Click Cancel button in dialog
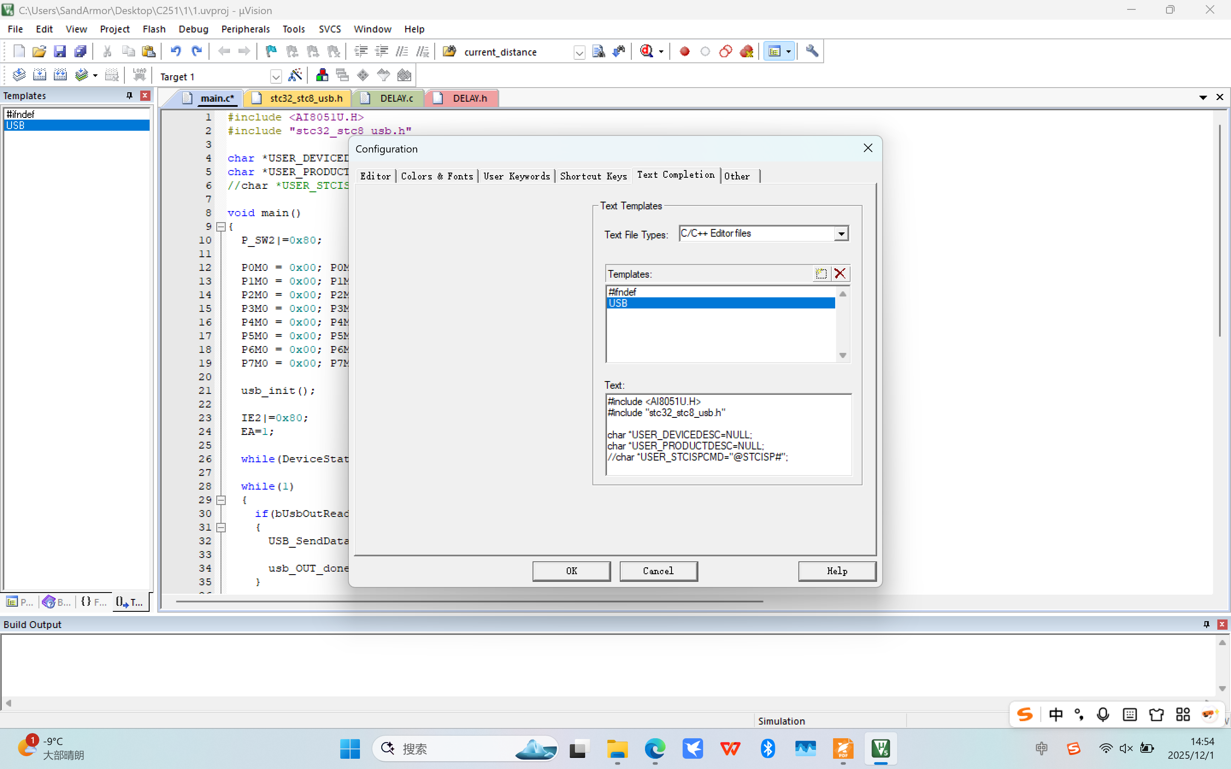 [658, 571]
